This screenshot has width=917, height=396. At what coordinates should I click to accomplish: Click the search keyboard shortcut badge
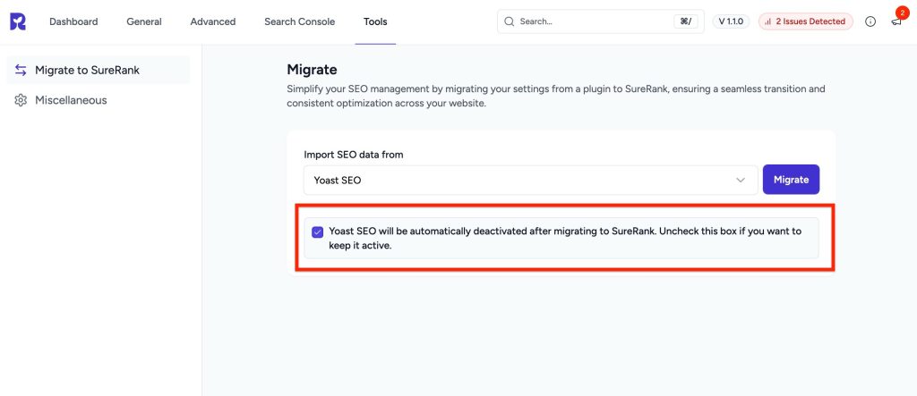click(x=685, y=21)
